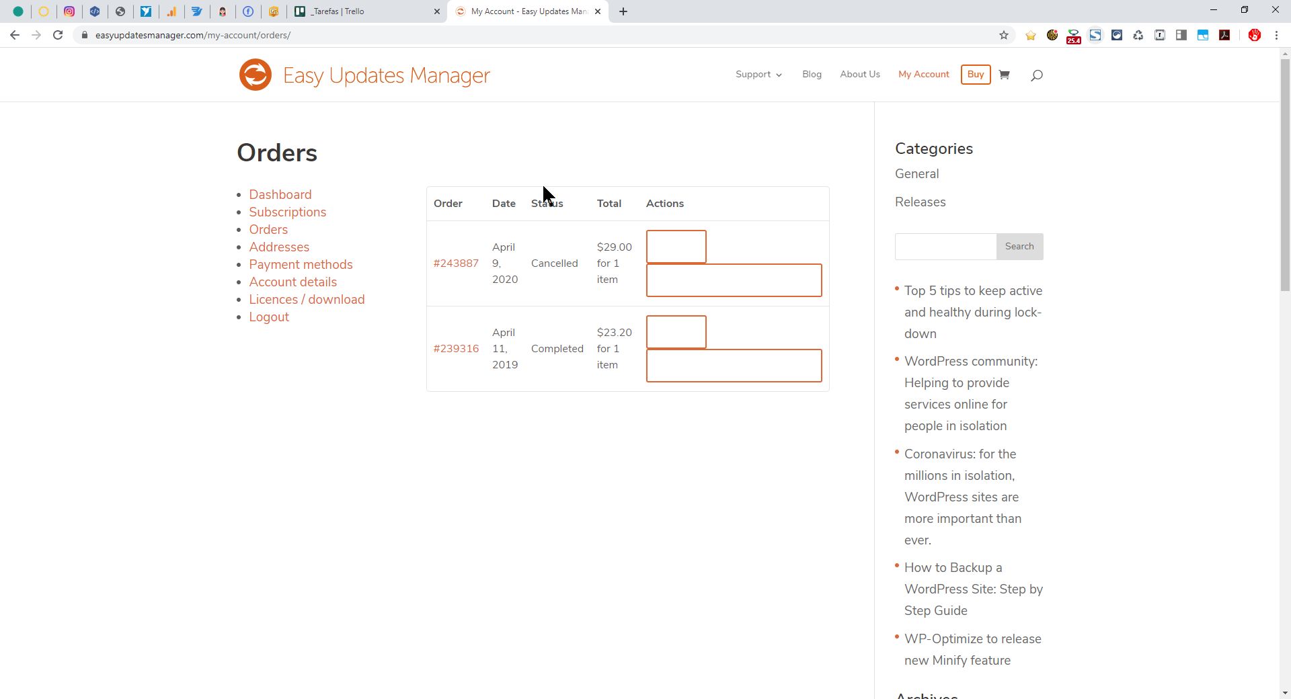Open the pinned orange bar-chart tab

click(x=171, y=11)
